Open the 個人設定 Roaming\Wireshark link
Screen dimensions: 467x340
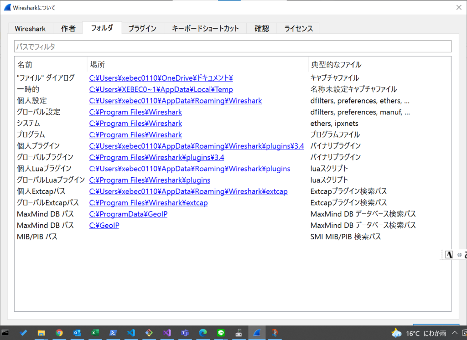click(x=176, y=101)
